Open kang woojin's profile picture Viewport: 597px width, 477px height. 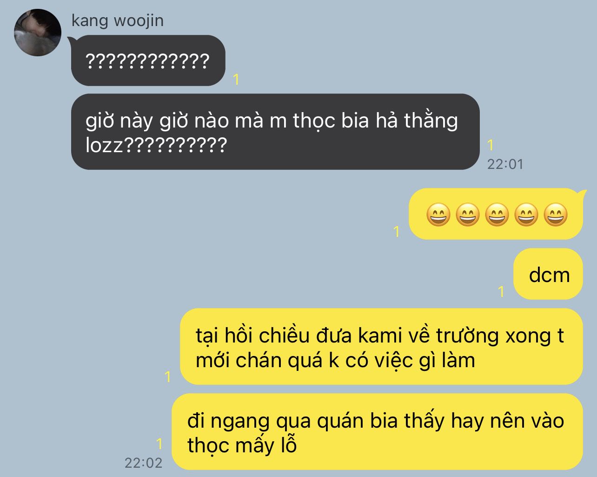click(x=38, y=33)
